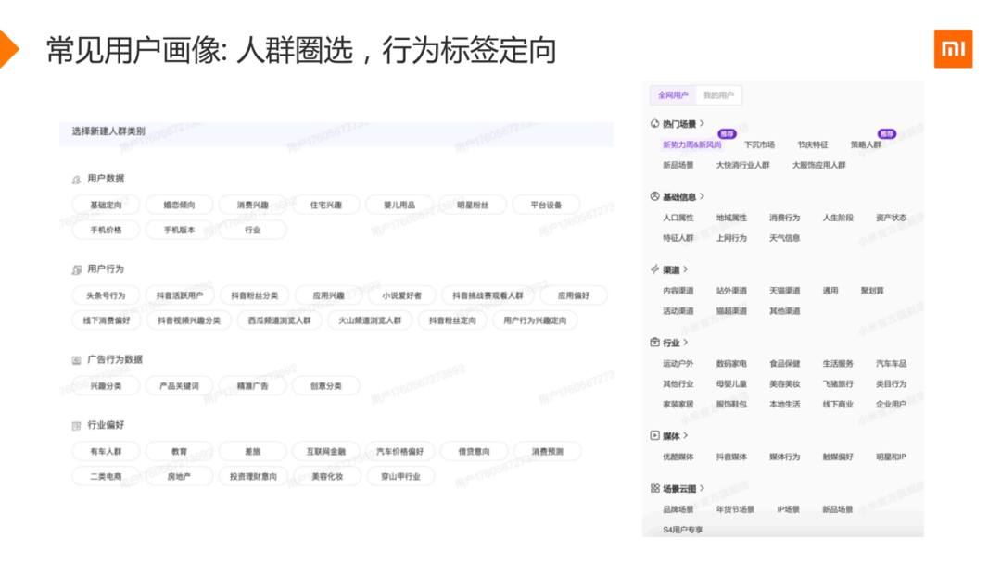Open the 数码家电 industry link
Image resolution: width=1001 pixels, height=563 pixels.
[x=731, y=363]
